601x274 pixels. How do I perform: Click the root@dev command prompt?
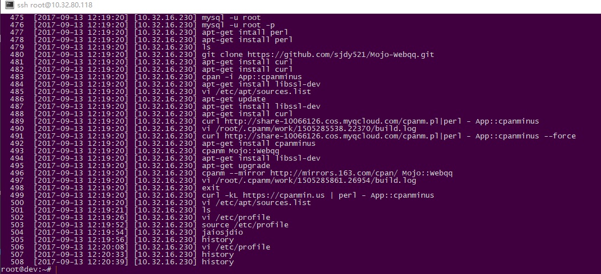point(26,269)
